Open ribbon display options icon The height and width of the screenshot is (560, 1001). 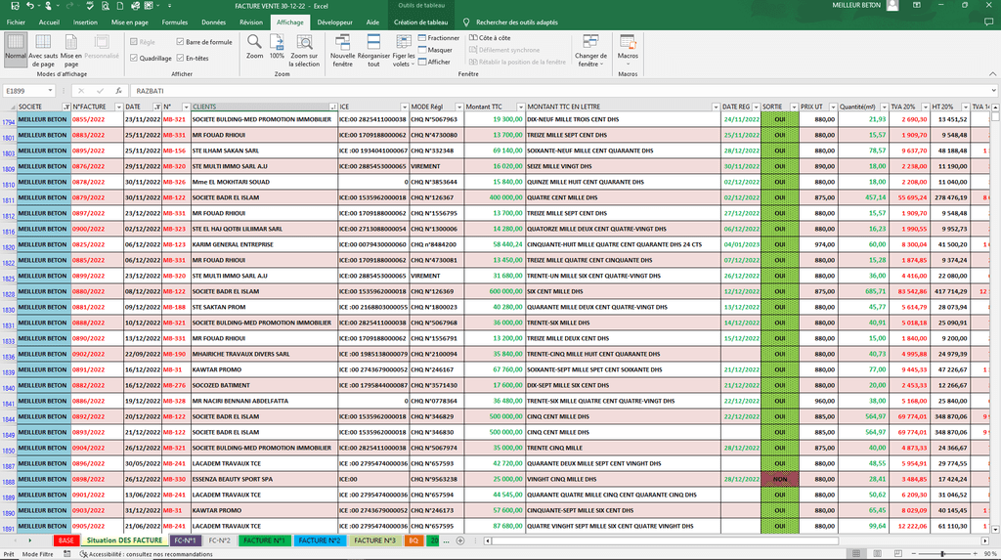tap(917, 5)
